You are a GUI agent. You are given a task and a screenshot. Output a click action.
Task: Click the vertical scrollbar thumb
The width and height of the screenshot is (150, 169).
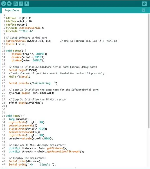click(x=149, y=71)
